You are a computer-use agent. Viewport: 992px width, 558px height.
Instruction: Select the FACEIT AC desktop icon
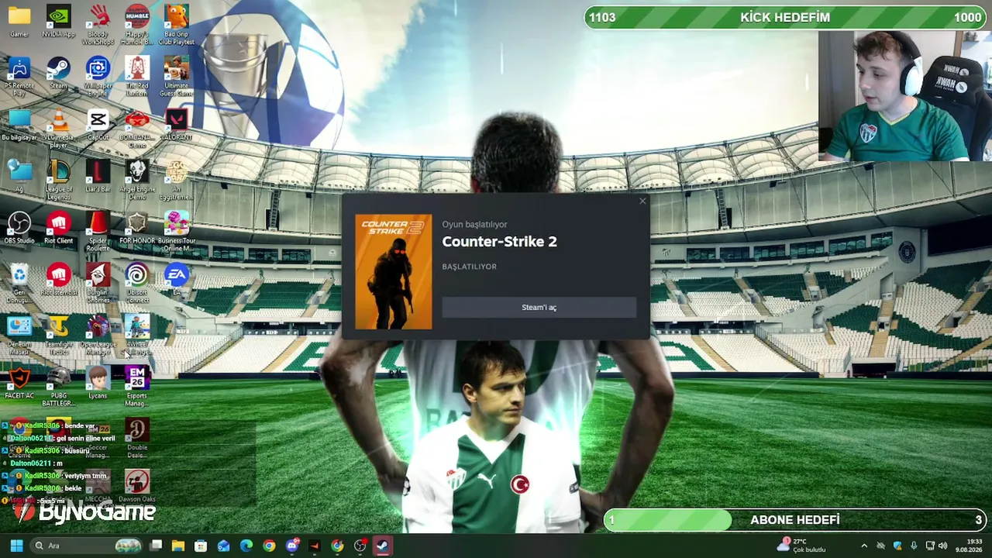[19, 384]
